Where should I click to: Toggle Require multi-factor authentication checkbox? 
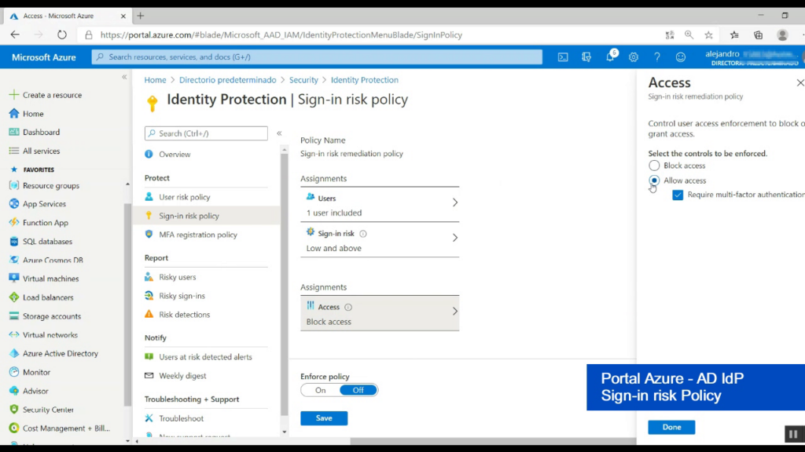678,195
